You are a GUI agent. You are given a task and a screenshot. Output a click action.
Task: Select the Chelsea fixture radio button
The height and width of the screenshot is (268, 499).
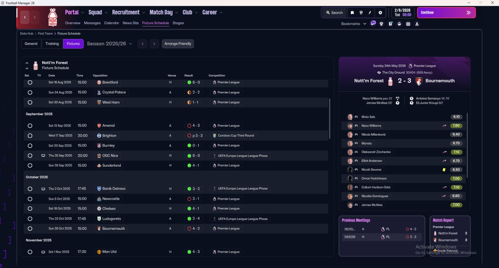point(30,209)
